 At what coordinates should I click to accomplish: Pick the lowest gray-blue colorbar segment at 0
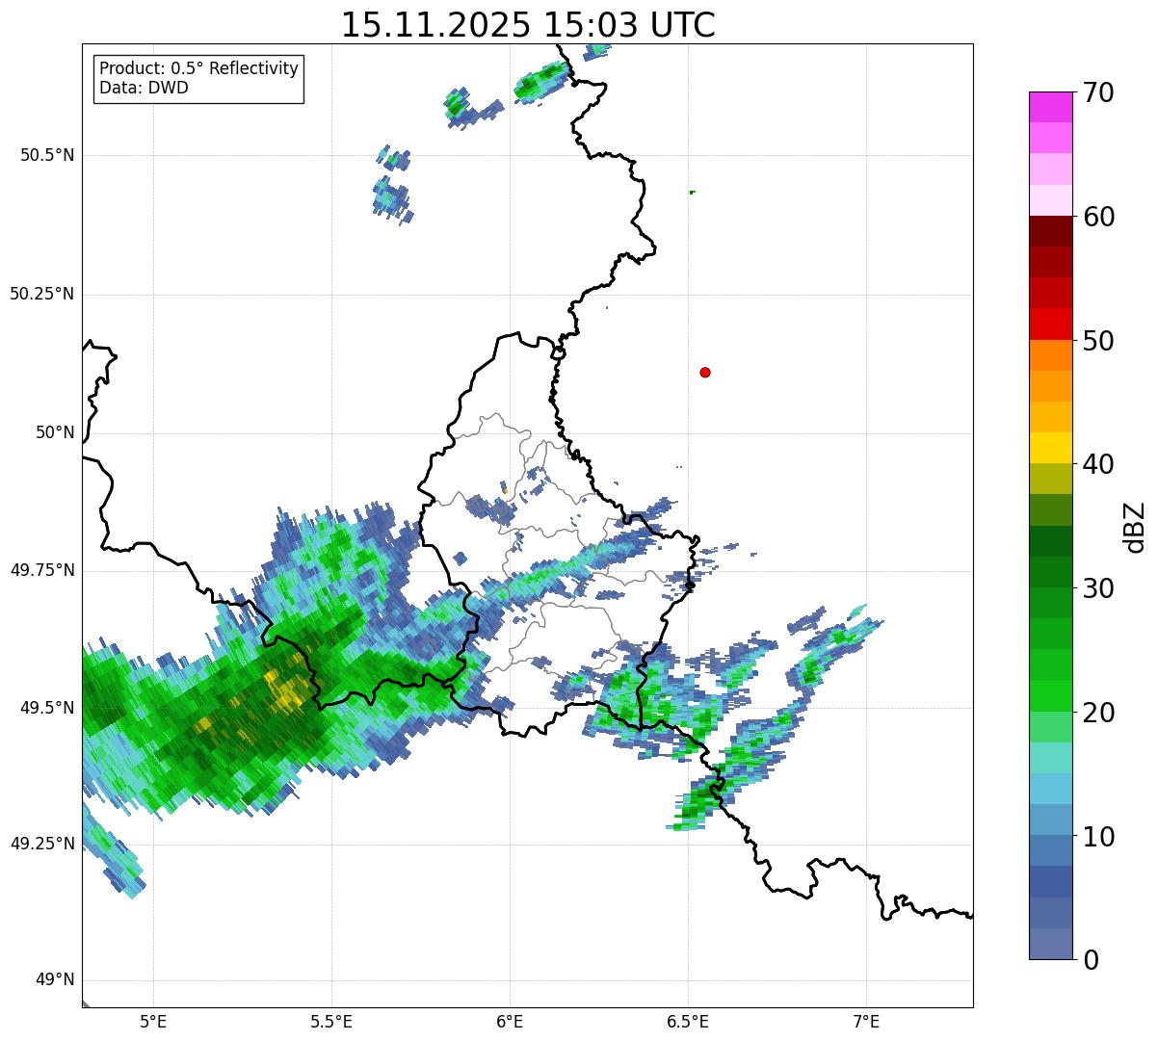[x=1051, y=944]
